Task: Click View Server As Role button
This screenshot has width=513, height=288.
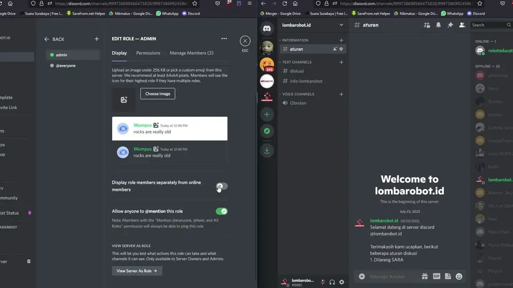Action: pyautogui.click(x=137, y=271)
